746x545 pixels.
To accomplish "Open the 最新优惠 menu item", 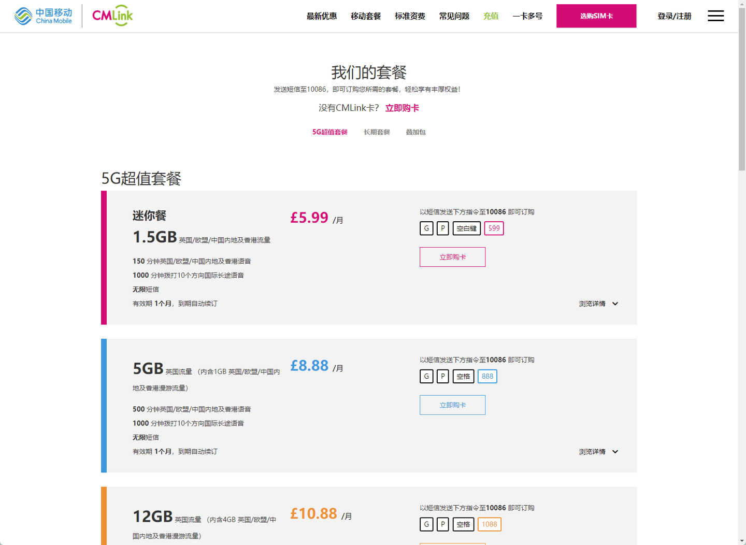I will coord(321,16).
